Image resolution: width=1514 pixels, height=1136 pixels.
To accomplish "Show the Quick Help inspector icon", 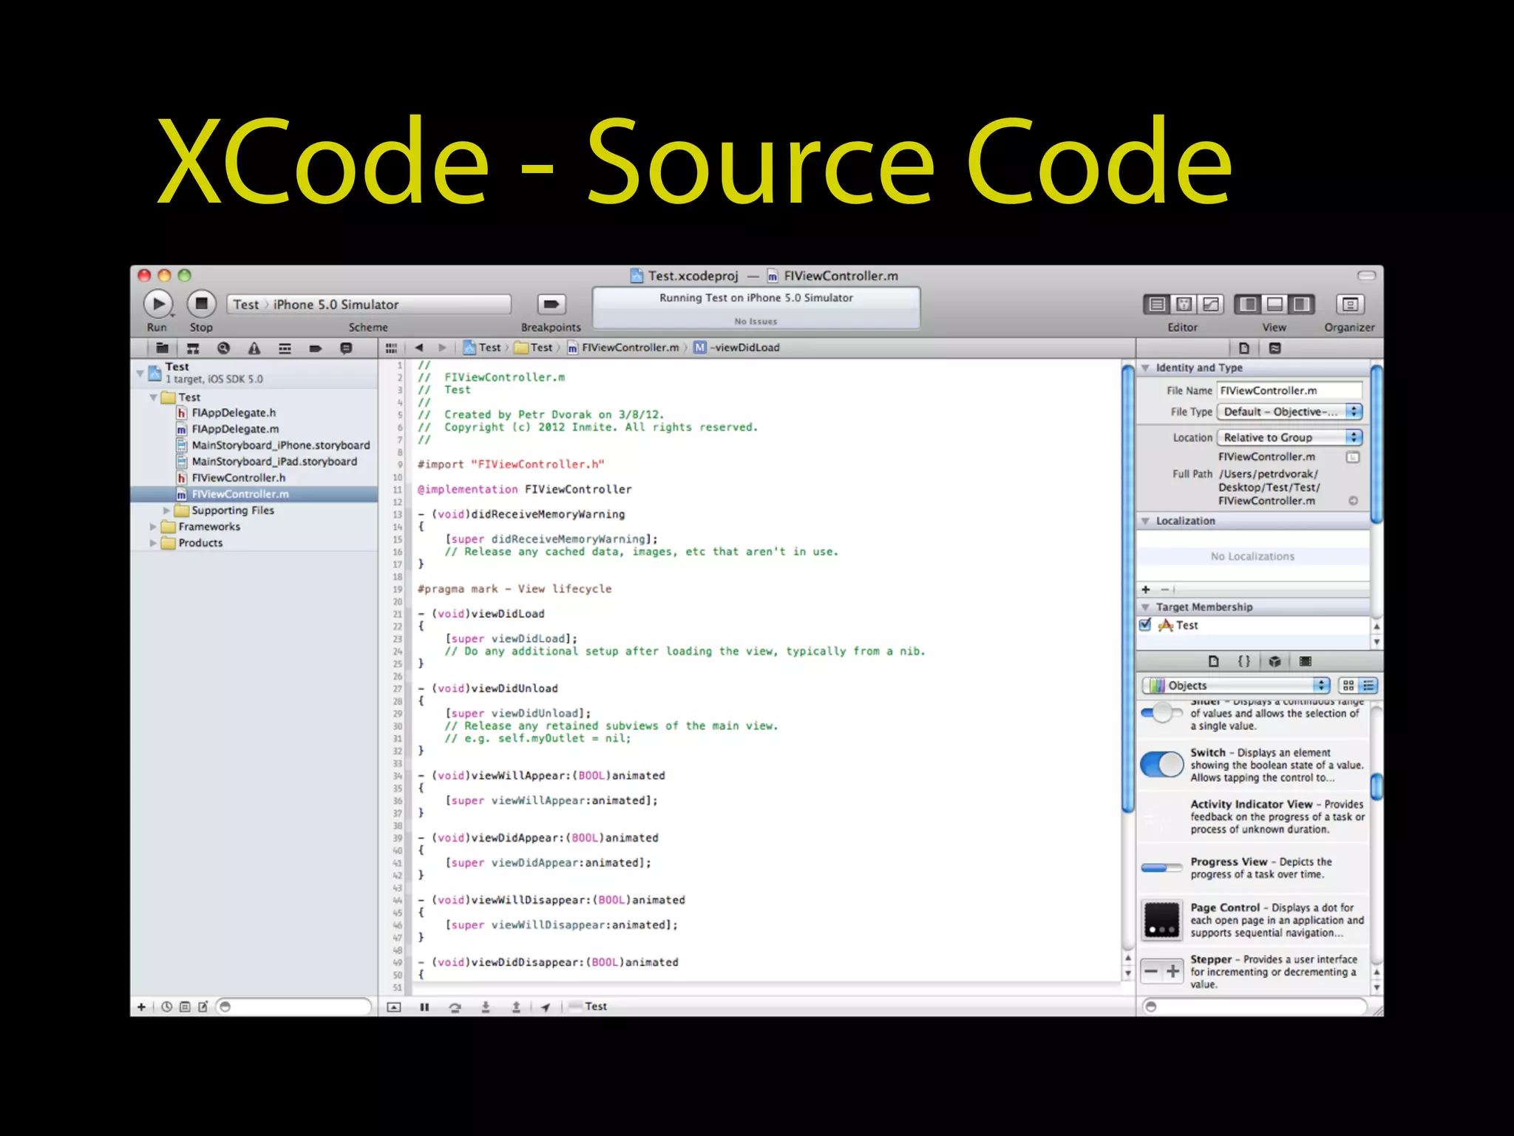I will click(1275, 348).
